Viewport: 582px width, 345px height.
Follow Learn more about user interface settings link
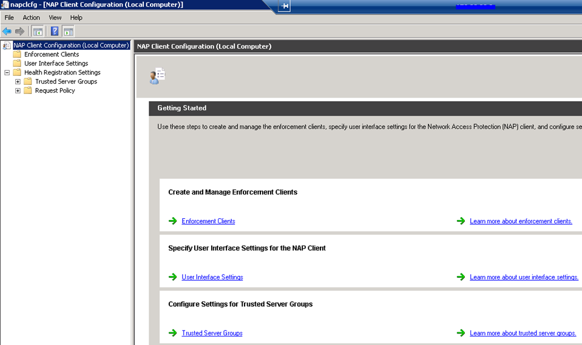(x=524, y=277)
